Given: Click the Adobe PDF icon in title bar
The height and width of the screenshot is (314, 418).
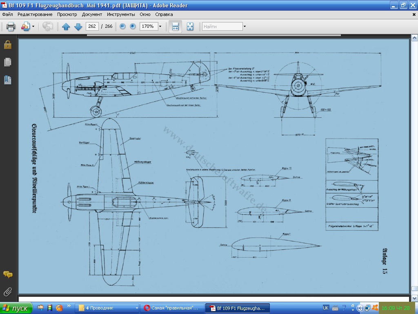Looking at the screenshot, I should point(4,5).
